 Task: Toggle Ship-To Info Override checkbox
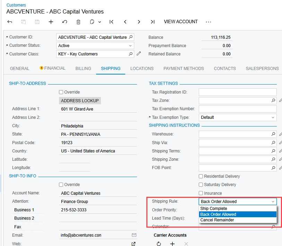(61, 185)
